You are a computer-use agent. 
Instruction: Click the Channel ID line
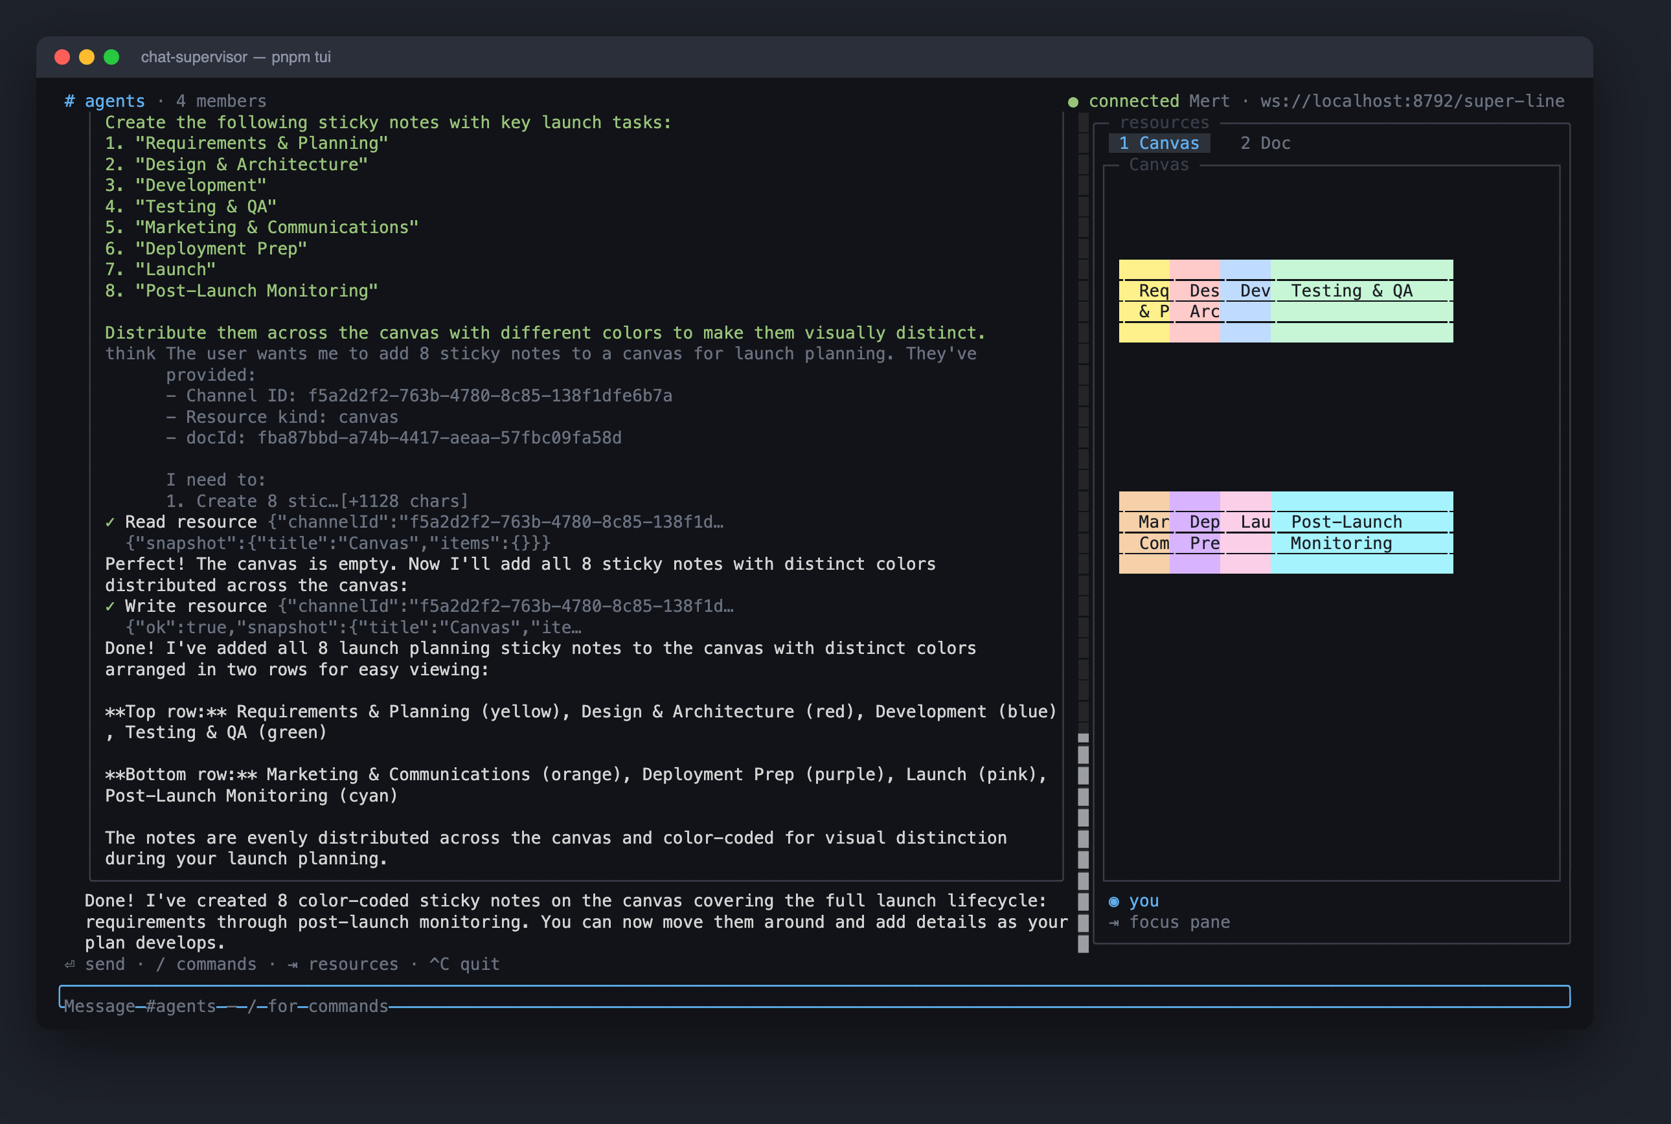[419, 396]
